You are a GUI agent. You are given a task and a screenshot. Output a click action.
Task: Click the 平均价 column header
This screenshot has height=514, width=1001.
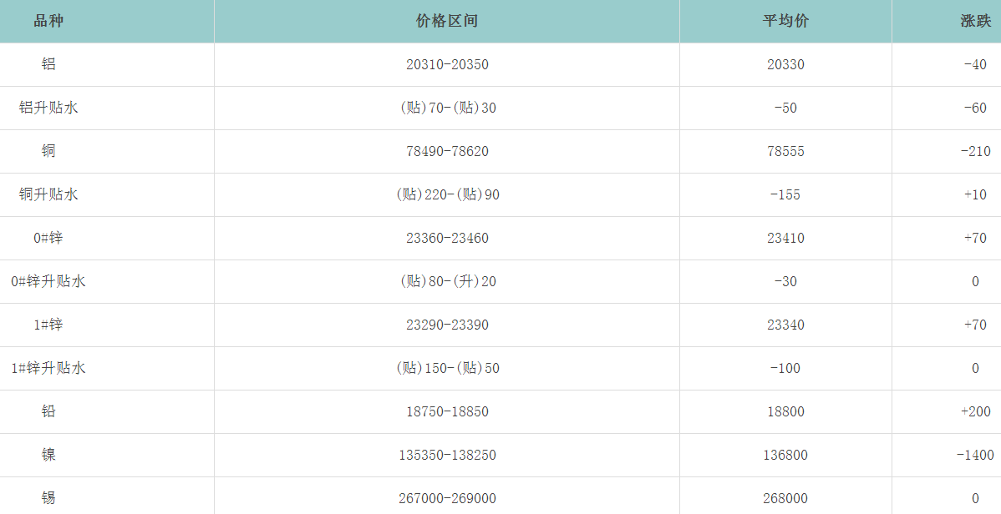pyautogui.click(x=785, y=21)
